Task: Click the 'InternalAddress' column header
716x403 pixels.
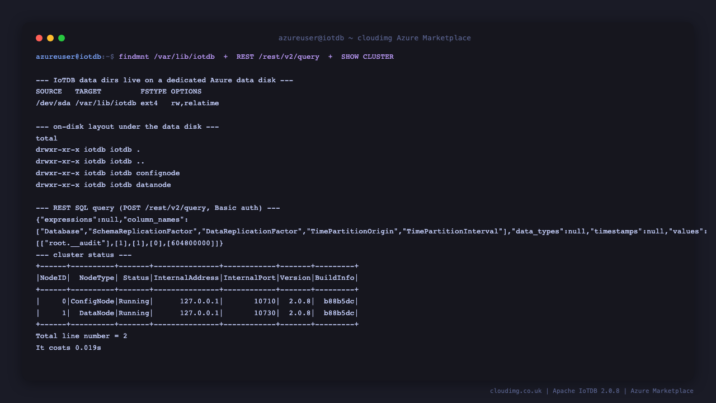Action: pos(186,278)
